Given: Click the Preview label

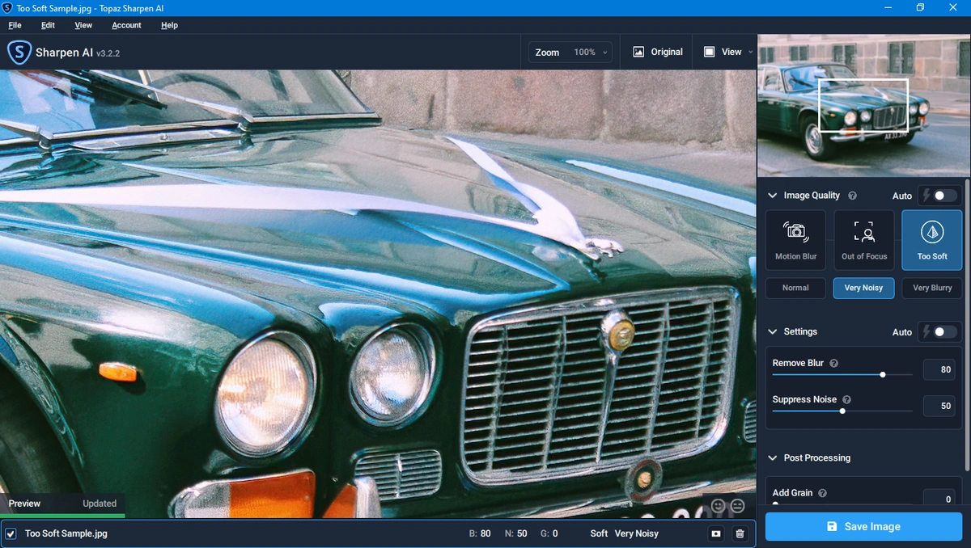Looking at the screenshot, I should click(24, 504).
